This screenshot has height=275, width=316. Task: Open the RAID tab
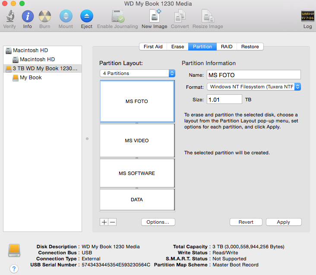point(227,47)
